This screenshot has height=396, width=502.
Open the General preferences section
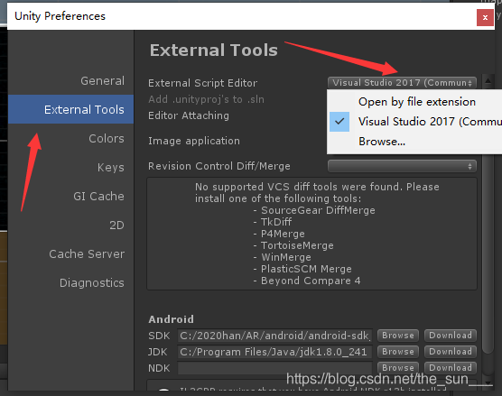pyautogui.click(x=102, y=81)
